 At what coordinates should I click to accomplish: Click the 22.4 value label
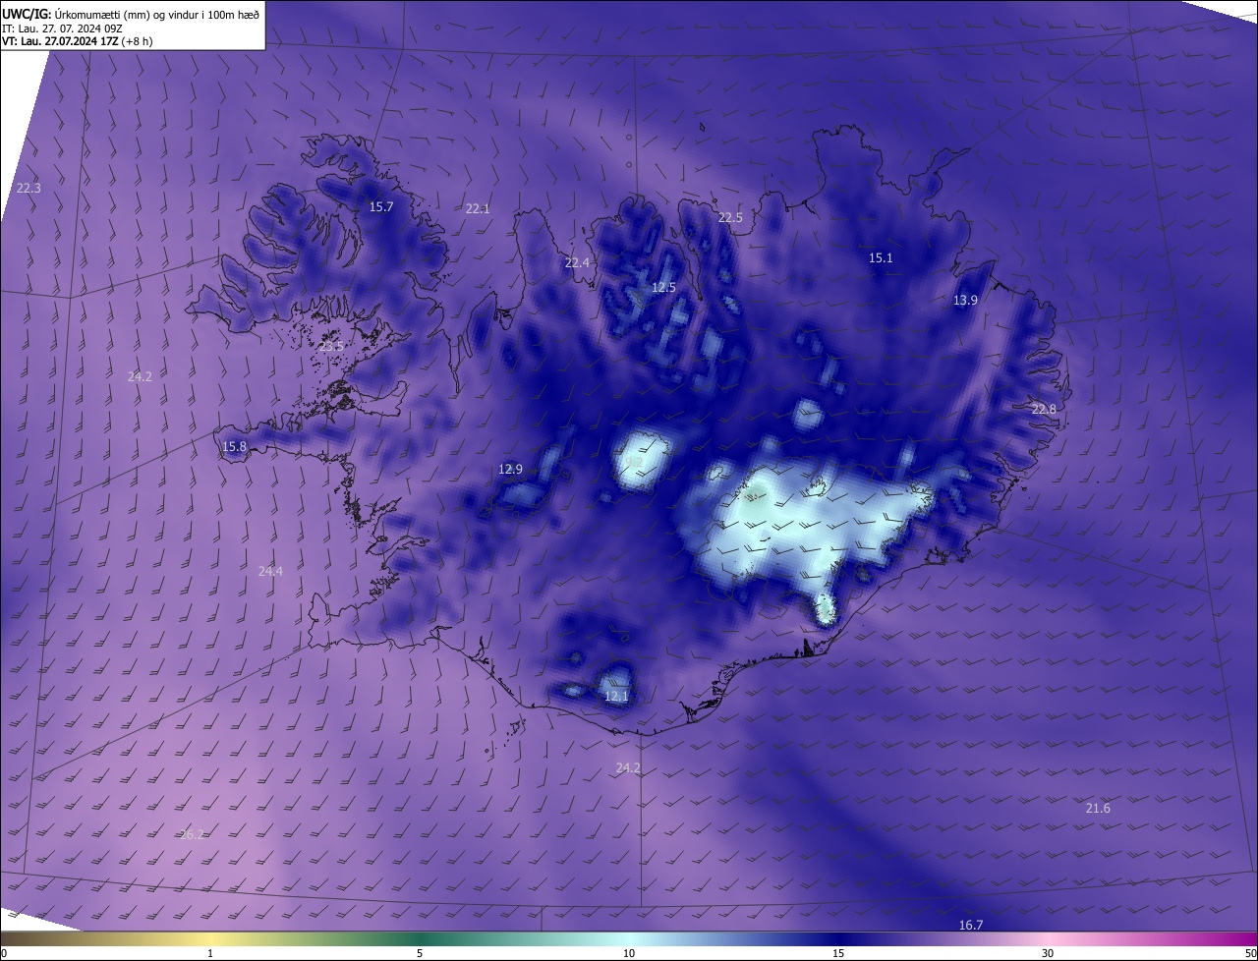577,262
